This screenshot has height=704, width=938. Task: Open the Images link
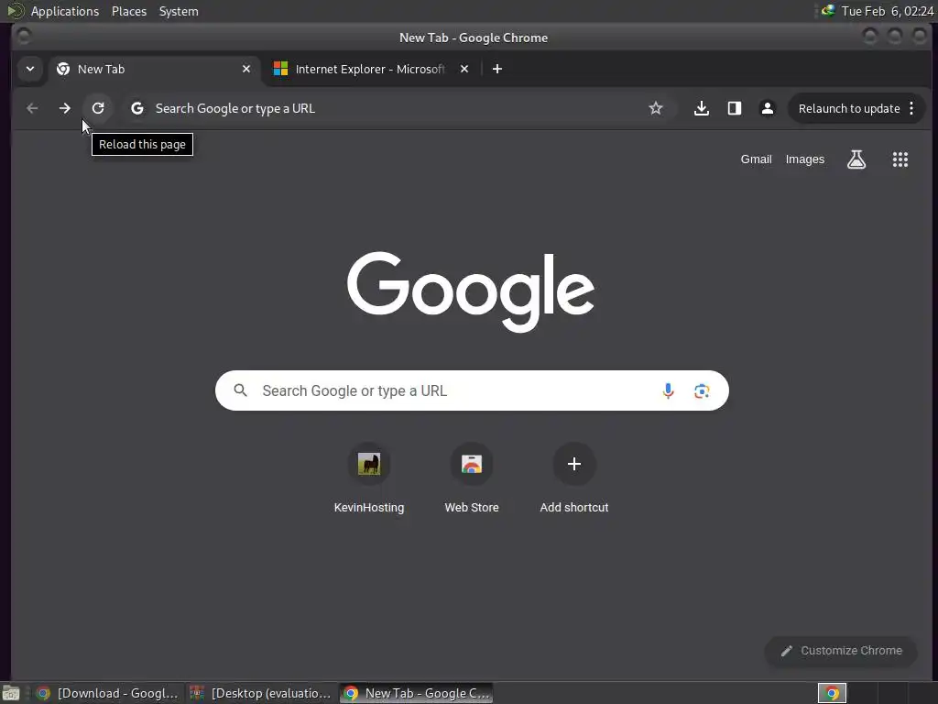point(804,159)
